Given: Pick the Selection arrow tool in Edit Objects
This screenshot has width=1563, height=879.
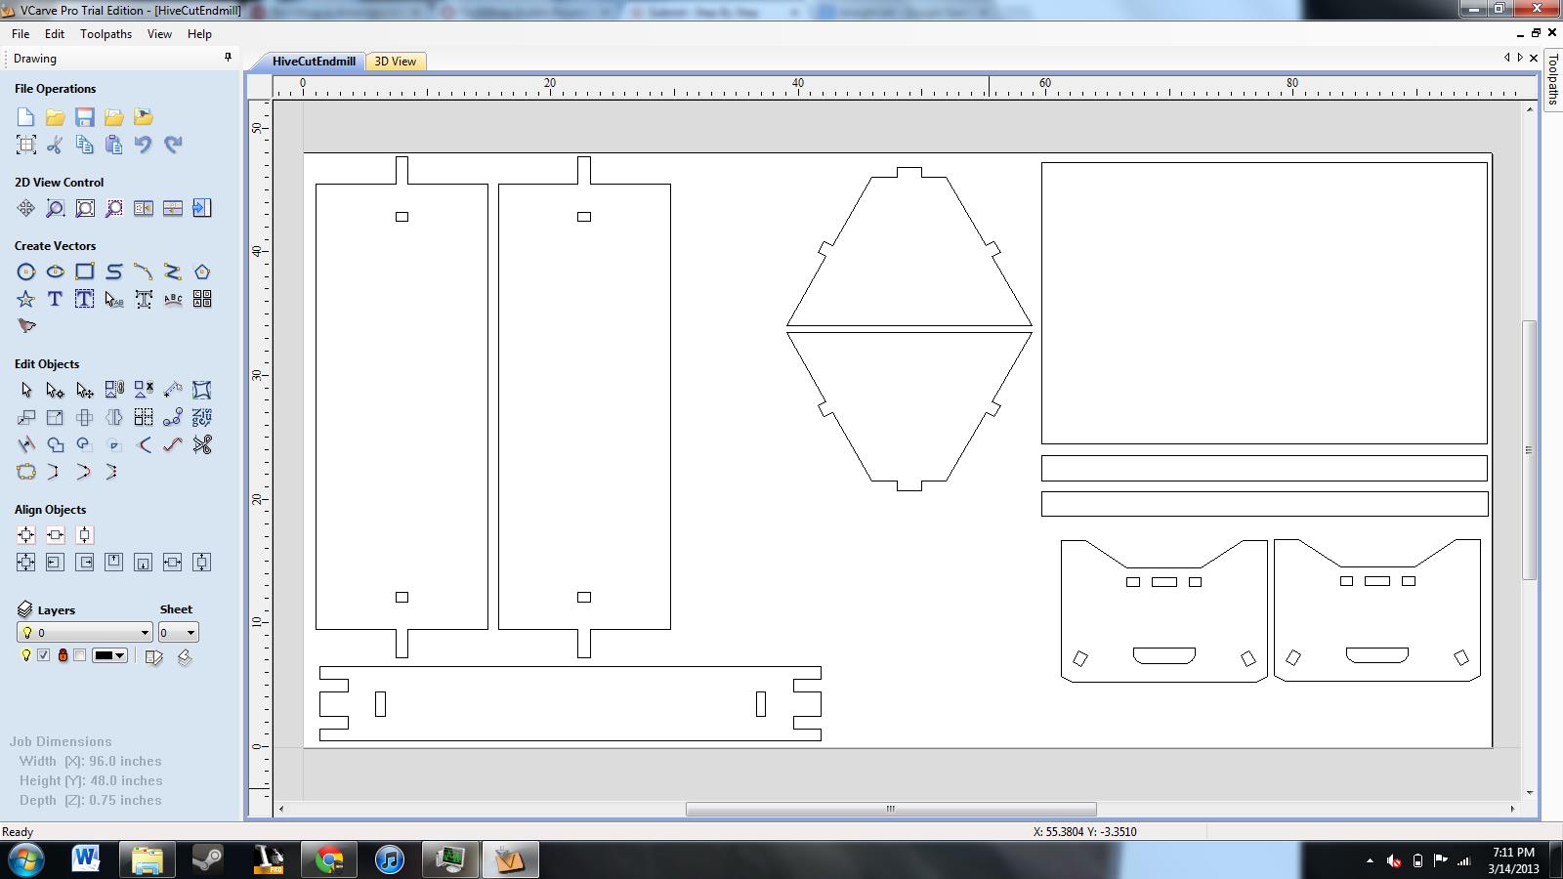Looking at the screenshot, I should tap(26, 390).
